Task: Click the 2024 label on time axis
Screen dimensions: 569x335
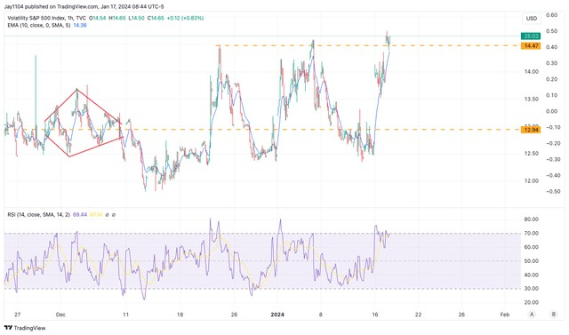Action: [x=277, y=315]
